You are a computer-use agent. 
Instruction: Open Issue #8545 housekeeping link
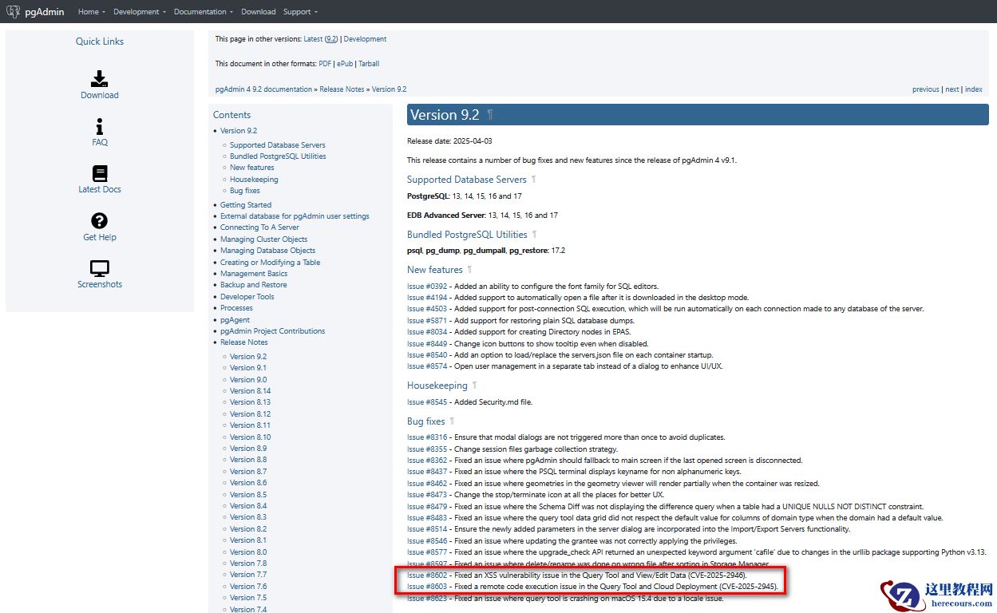[x=427, y=402]
